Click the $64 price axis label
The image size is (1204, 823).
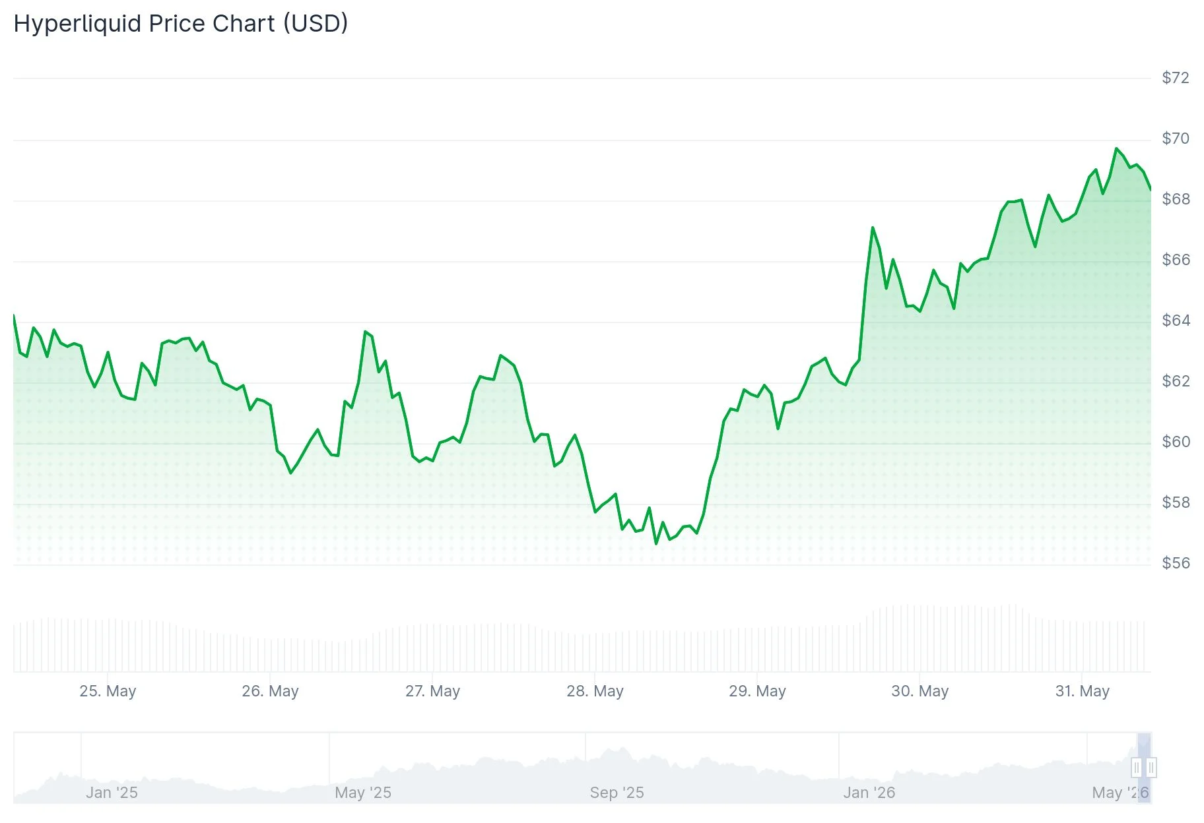point(1176,320)
